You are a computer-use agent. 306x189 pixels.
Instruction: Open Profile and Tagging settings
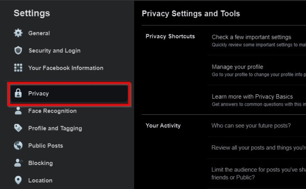pyautogui.click(x=55, y=128)
